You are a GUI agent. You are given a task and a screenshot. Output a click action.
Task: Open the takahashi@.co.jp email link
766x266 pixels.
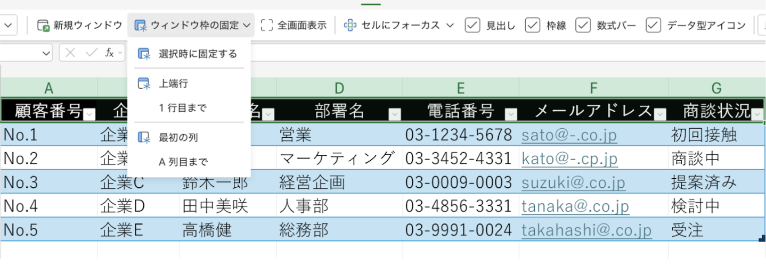586,230
